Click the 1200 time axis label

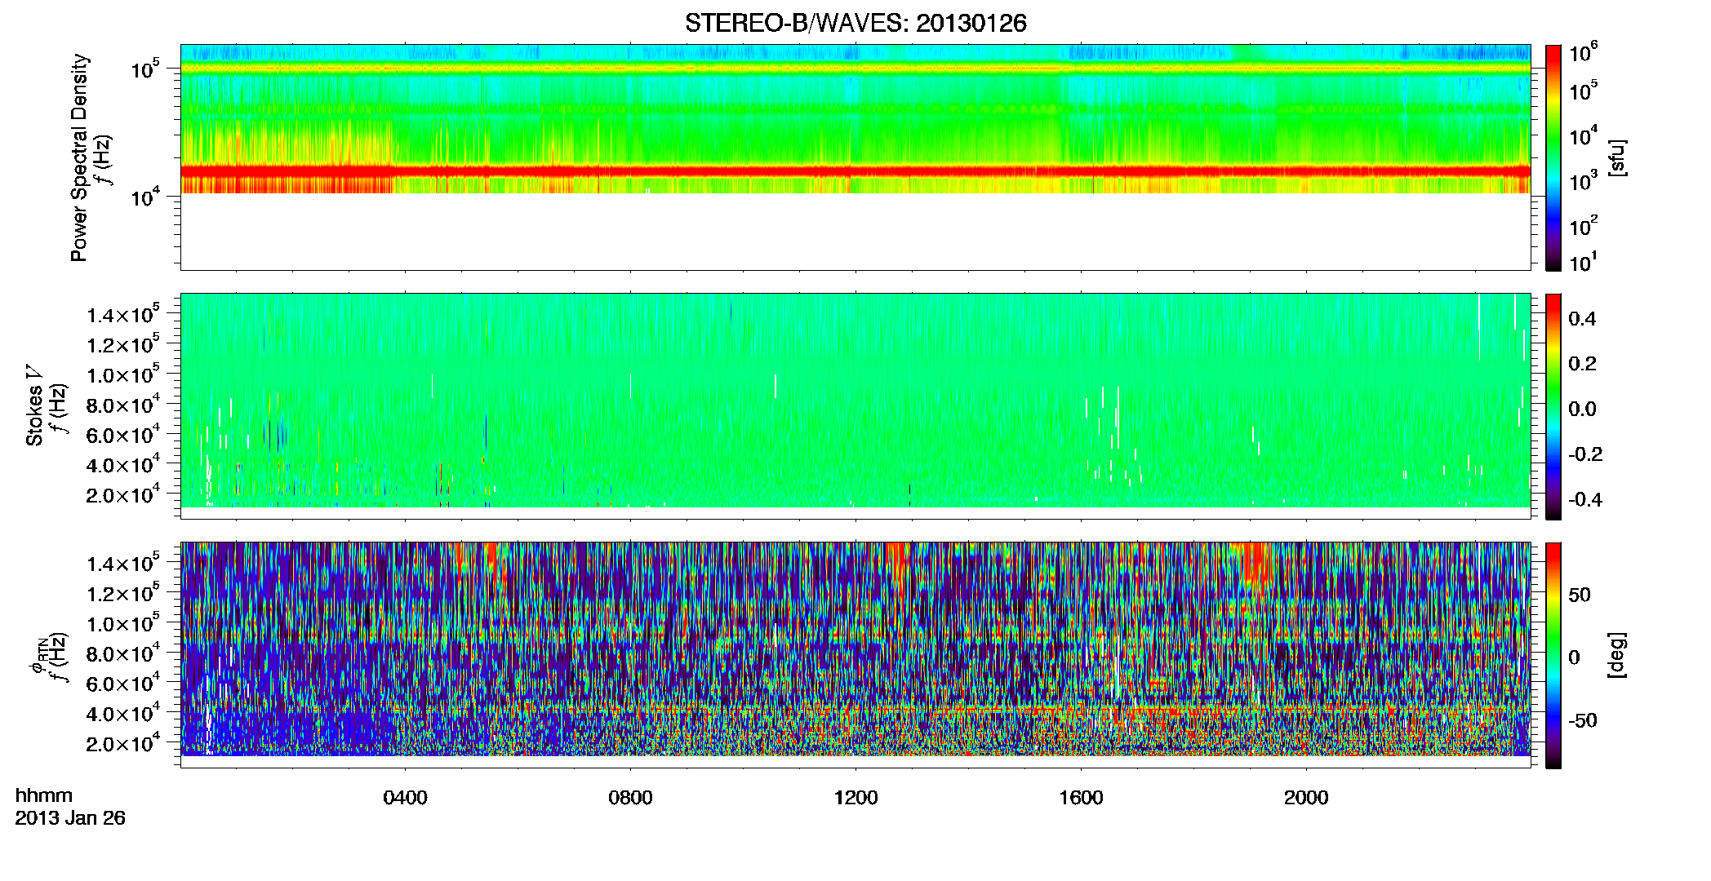tap(855, 797)
